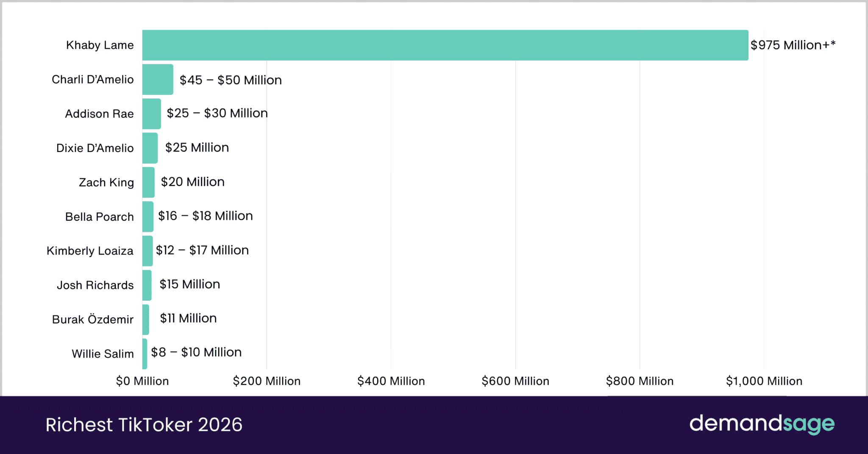
Task: Select the Charli D'Amelio bar
Action: pos(158,80)
